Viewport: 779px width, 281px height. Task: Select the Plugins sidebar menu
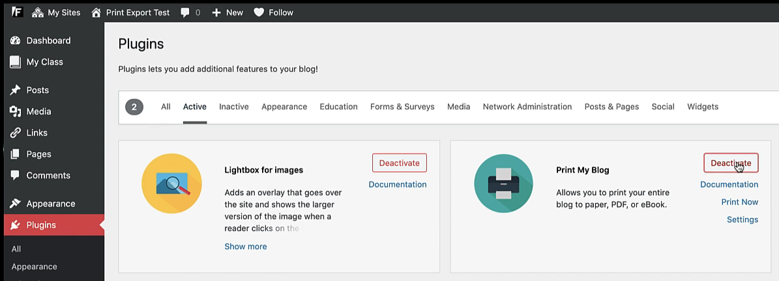[53, 225]
